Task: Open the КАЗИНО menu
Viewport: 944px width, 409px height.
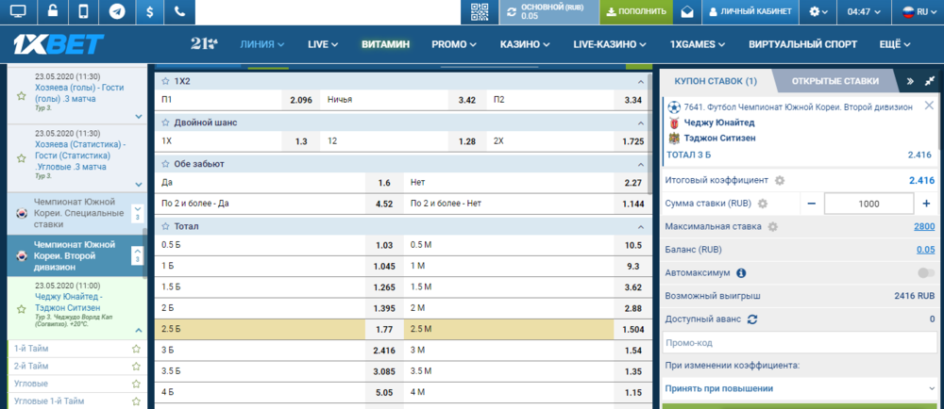Action: pos(524,44)
